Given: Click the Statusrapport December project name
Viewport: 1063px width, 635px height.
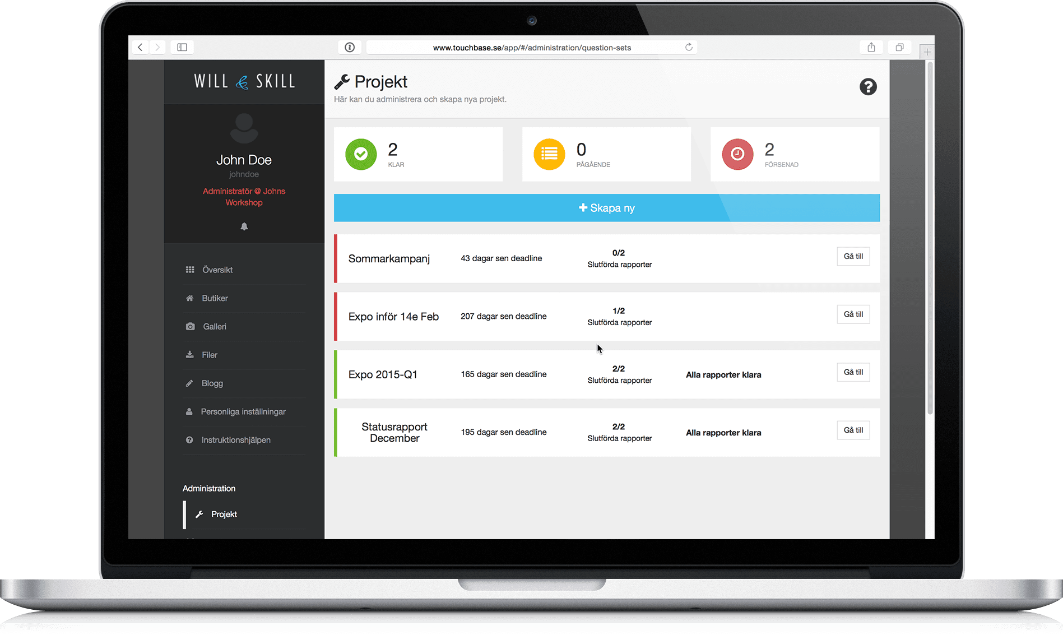Looking at the screenshot, I should click(394, 433).
